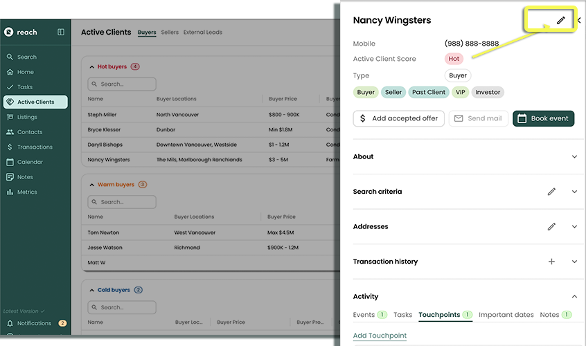Open Metrics in the sidebar
Viewport: 586px width, 346px height.
(x=27, y=192)
